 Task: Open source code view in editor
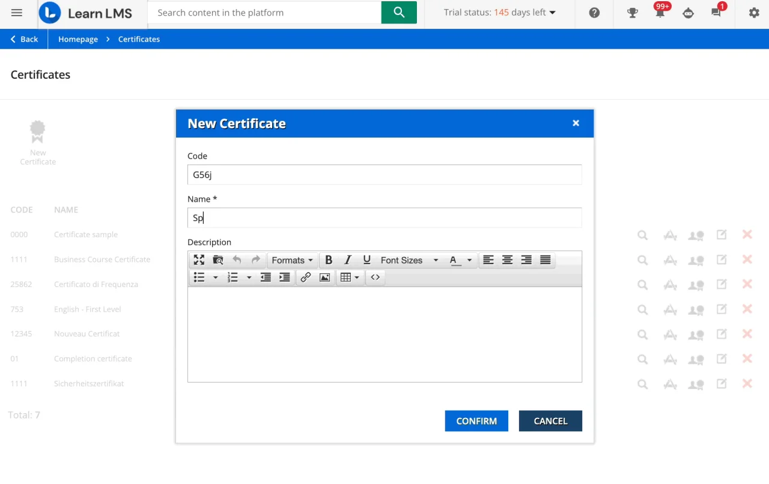pos(375,277)
